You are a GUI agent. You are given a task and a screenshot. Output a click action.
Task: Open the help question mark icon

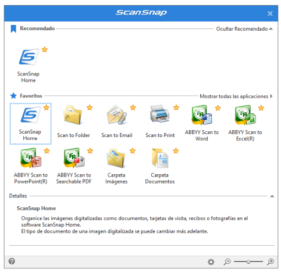(12, 261)
